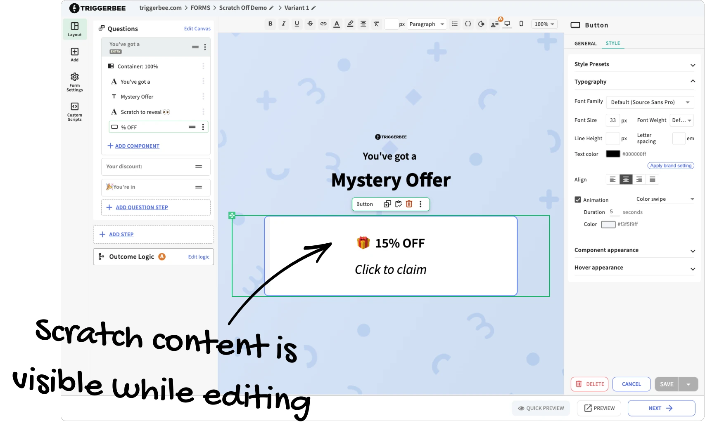Image resolution: width=705 pixels, height=435 pixels.
Task: Uncheck the Animation checkbox
Action: [578, 200]
